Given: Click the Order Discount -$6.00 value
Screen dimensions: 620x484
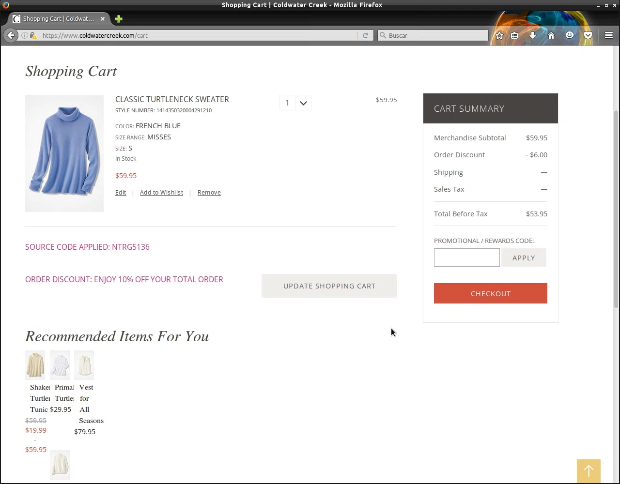Looking at the screenshot, I should (x=536, y=155).
